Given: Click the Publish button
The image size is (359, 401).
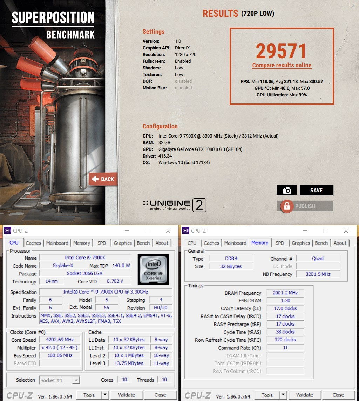Looking at the screenshot, I should click(x=305, y=206).
